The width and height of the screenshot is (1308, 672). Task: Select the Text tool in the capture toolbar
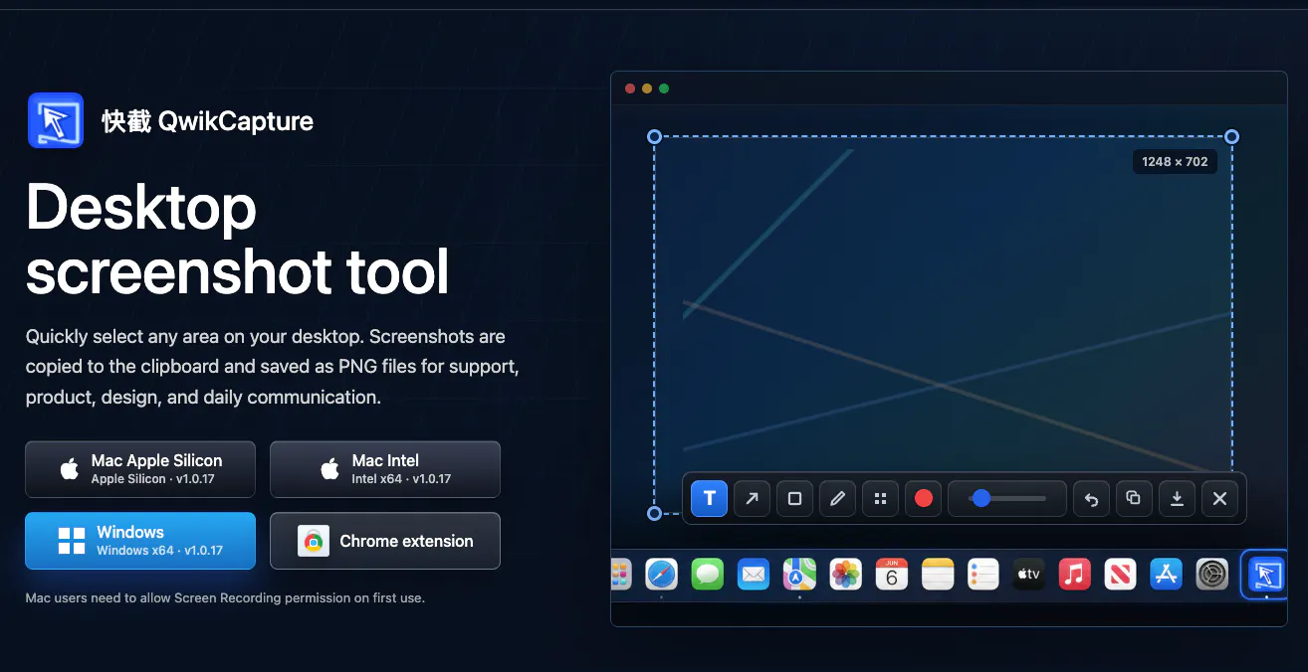point(710,498)
